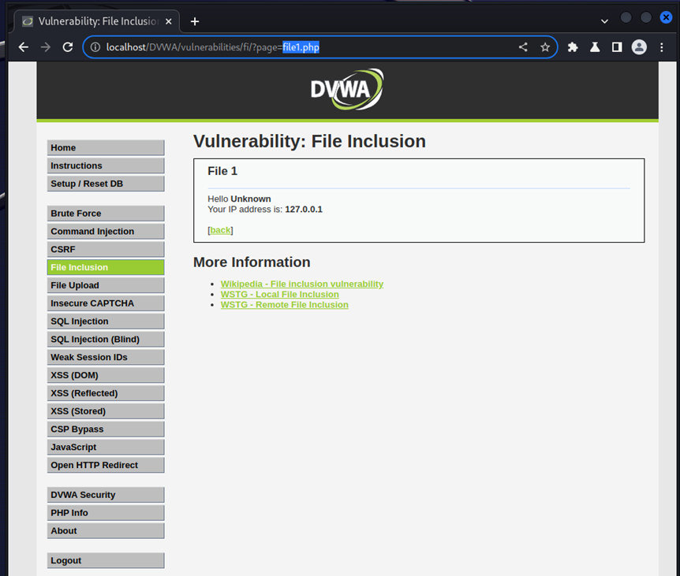Toggle the side panel icon
680x576 pixels.
pos(617,47)
